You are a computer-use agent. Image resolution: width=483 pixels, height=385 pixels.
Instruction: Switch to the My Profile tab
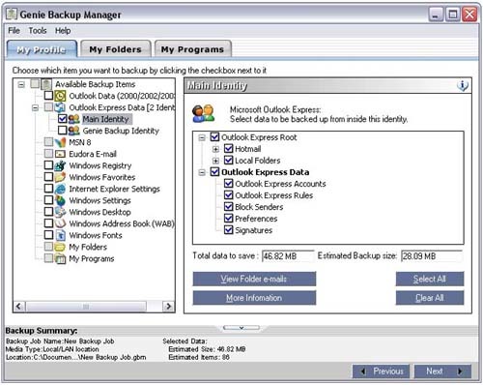point(42,49)
